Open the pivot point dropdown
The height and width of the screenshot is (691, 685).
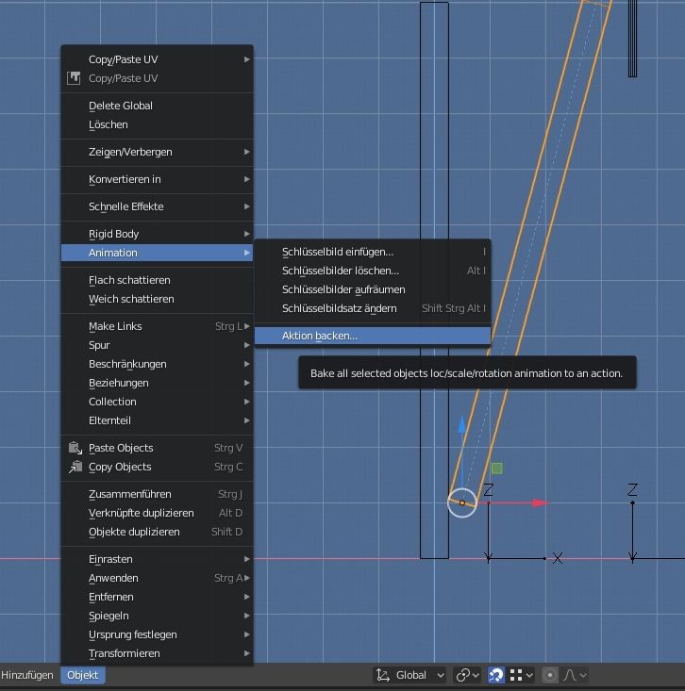(467, 675)
